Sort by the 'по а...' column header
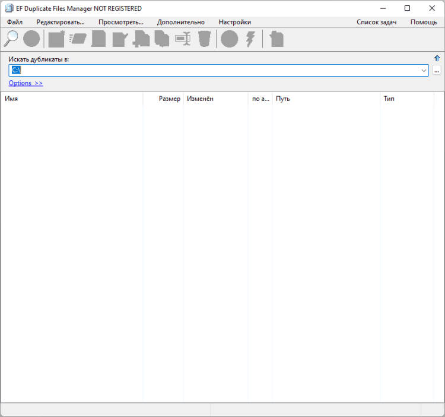This screenshot has width=445, height=417. tap(260, 99)
